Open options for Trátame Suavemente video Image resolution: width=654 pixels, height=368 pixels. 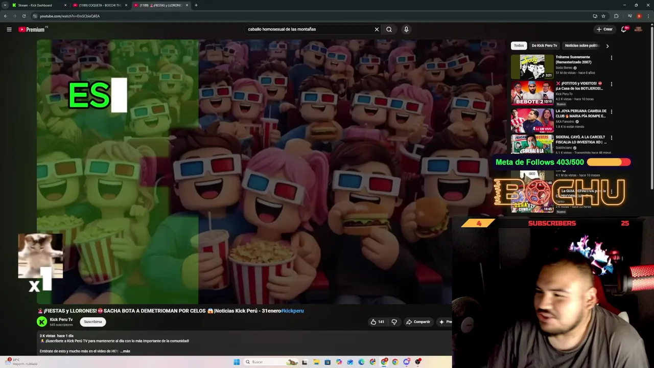click(611, 58)
